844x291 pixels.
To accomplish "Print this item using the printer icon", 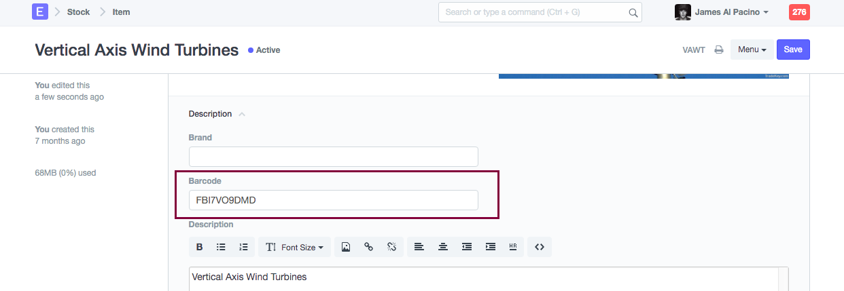I will (x=718, y=50).
